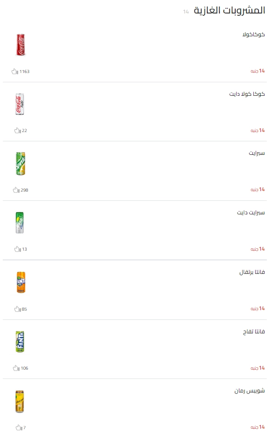The width and height of the screenshot is (271, 438).
Task: Select the سبرايت دايت item name
Action: click(x=251, y=212)
